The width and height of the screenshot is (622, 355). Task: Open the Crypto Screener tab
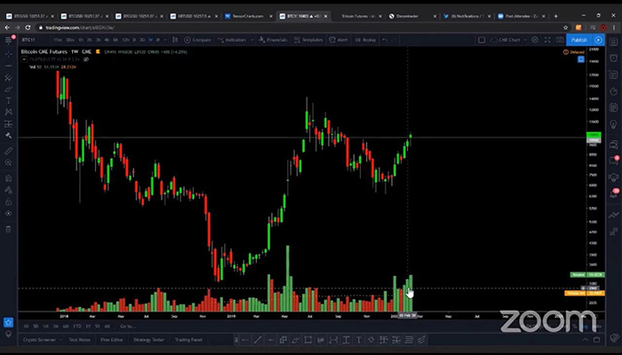[x=39, y=340]
